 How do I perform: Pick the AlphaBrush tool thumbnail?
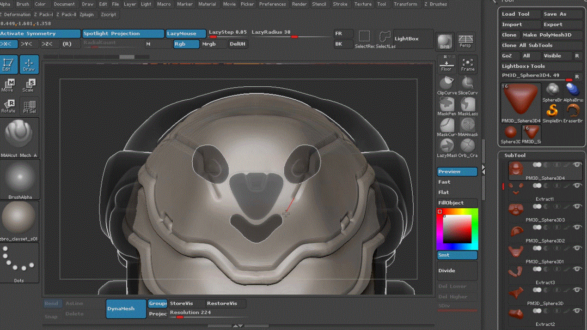[573, 92]
